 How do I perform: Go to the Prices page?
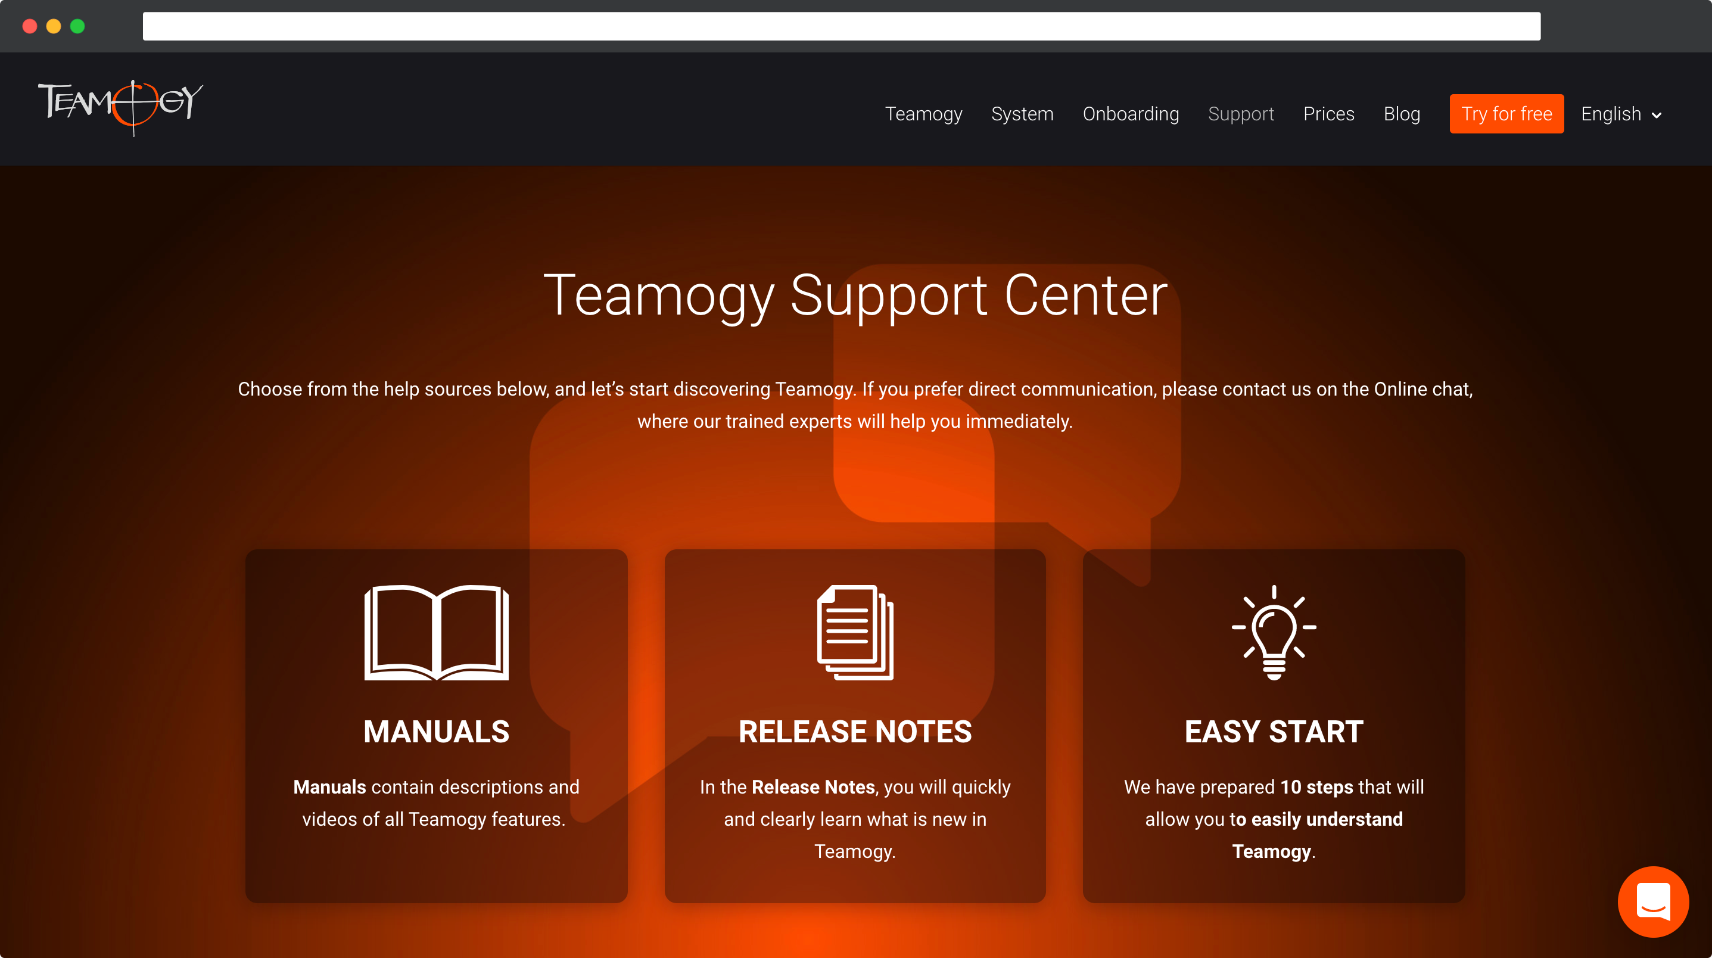click(x=1328, y=114)
